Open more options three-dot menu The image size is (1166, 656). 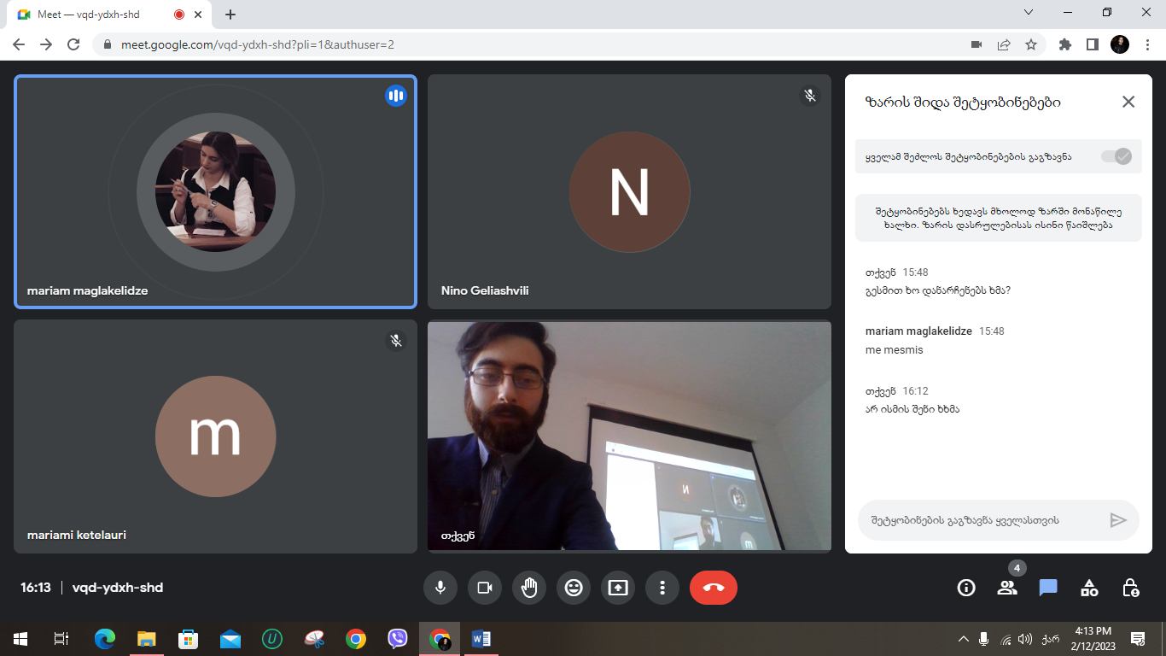[662, 588]
